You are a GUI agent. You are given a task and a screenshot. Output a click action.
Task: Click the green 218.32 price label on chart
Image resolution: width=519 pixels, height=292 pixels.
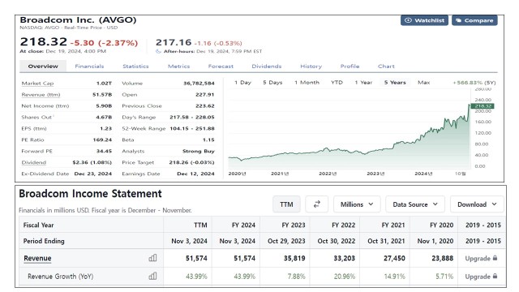(x=483, y=106)
